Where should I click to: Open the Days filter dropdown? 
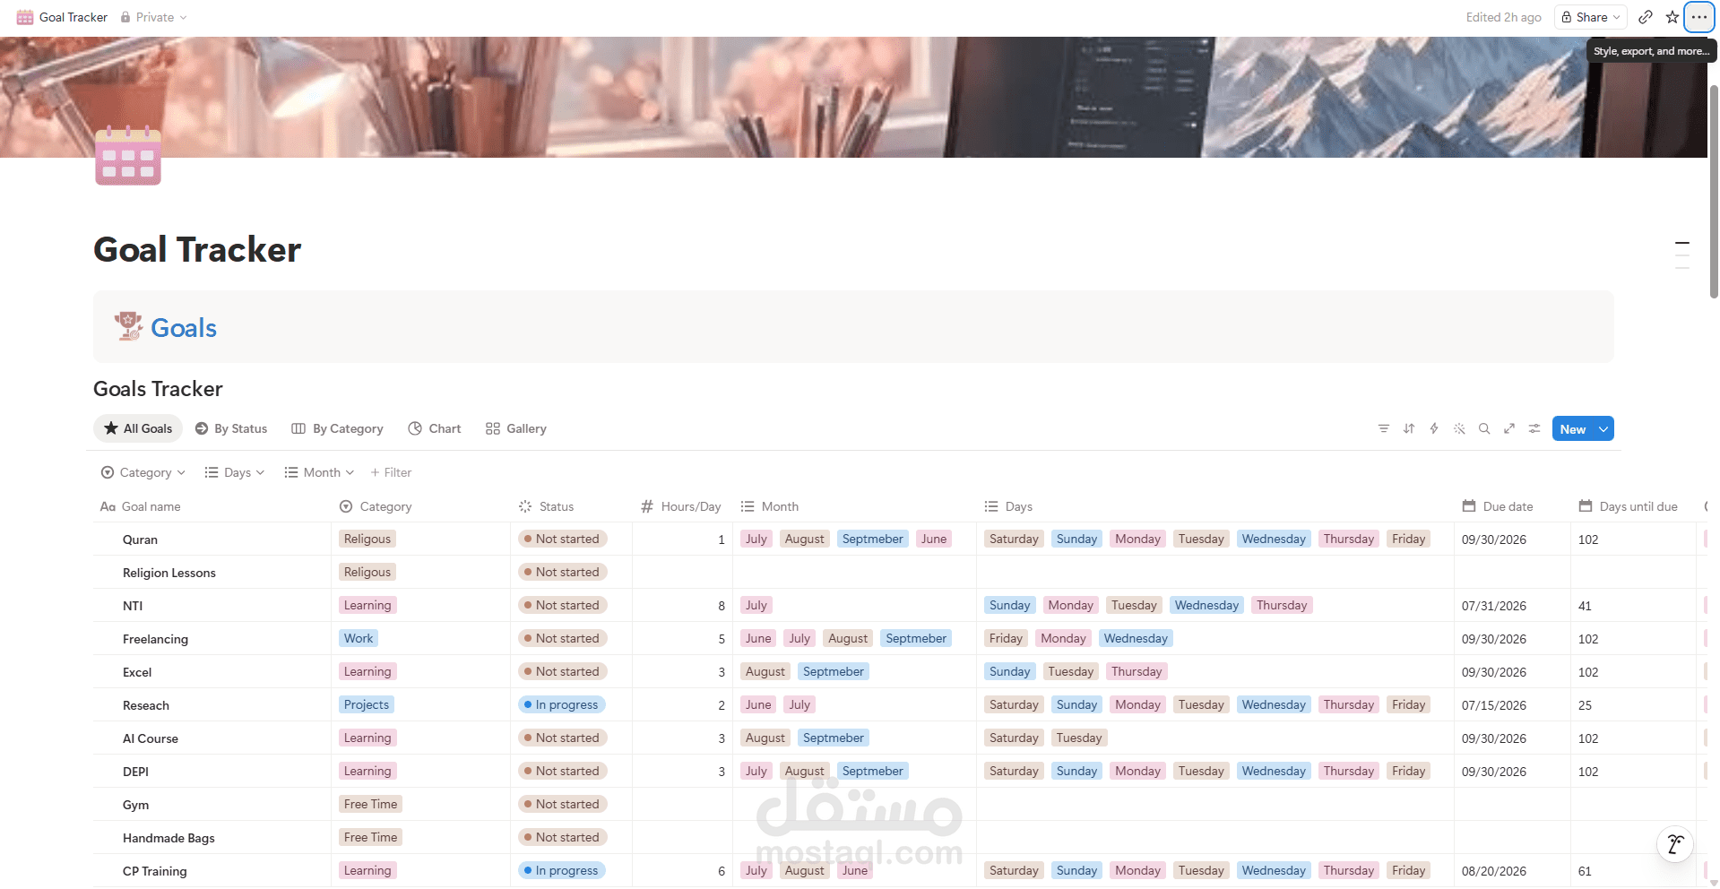click(x=235, y=472)
